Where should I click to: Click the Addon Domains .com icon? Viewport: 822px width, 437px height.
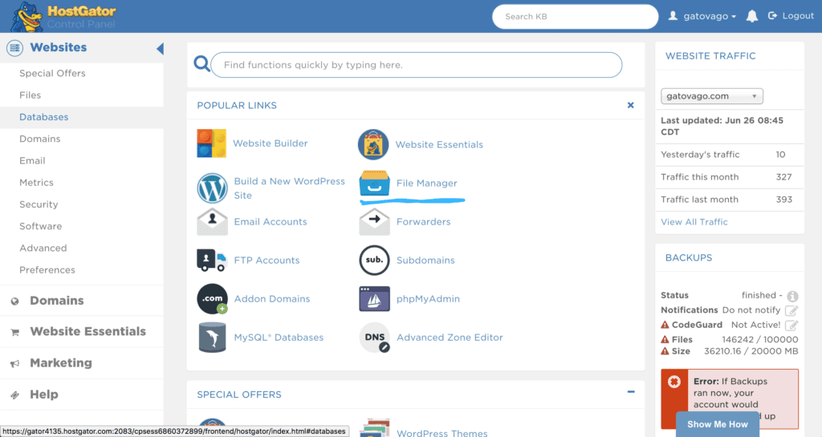(x=212, y=299)
